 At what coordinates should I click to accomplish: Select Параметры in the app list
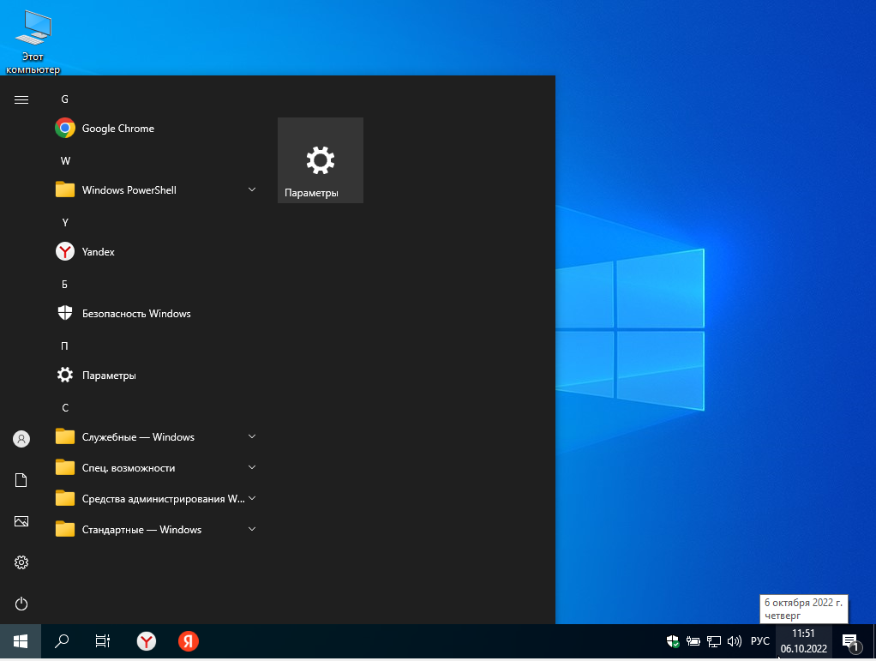(x=108, y=376)
